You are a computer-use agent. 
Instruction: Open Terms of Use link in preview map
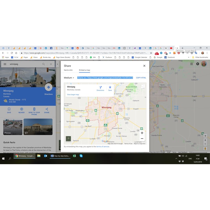coord(128,144)
